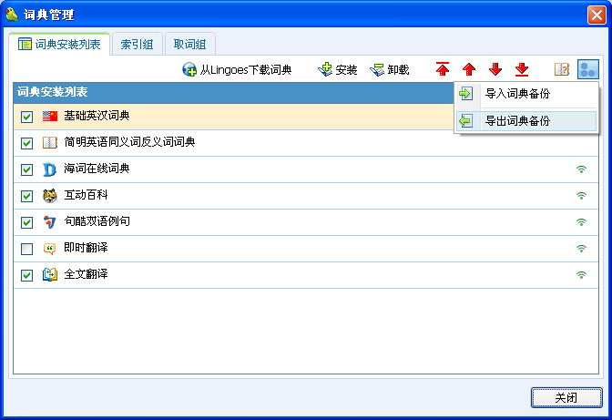Click the blue D icon of 海词在线词典
This screenshot has width=612, height=420.
click(49, 169)
